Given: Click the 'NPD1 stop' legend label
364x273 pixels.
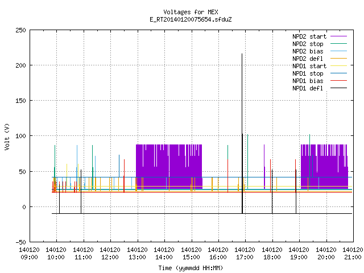Looking at the screenshot, I should click(308, 73).
